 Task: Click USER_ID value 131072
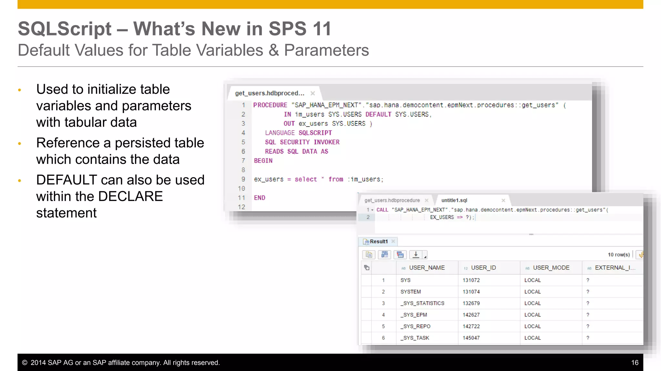tap(471, 280)
